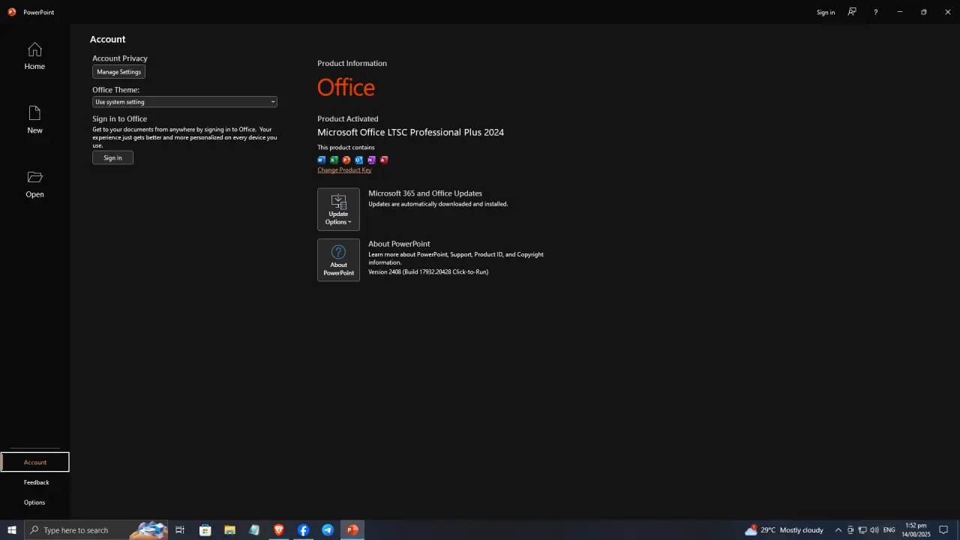Click the PowerPoint icon under product contains
Viewport: 960px width, 540px height.
[346, 160]
